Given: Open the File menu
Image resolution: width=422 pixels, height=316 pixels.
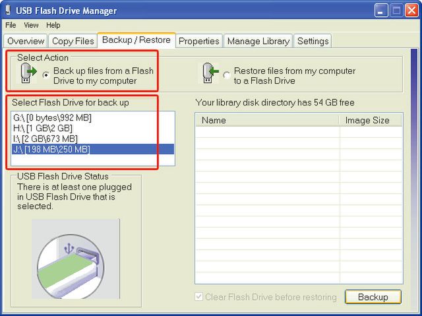Looking at the screenshot, I should (x=11, y=25).
